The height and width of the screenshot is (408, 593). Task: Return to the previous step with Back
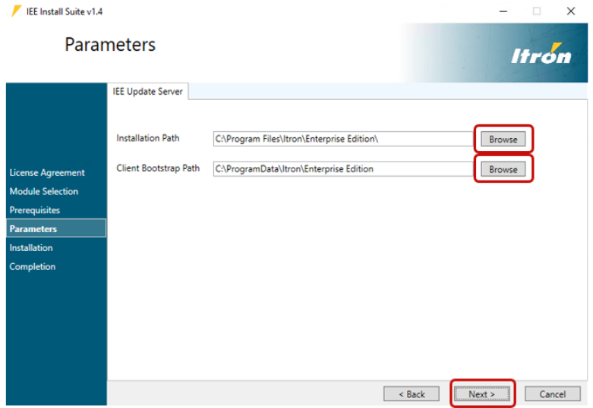click(412, 394)
